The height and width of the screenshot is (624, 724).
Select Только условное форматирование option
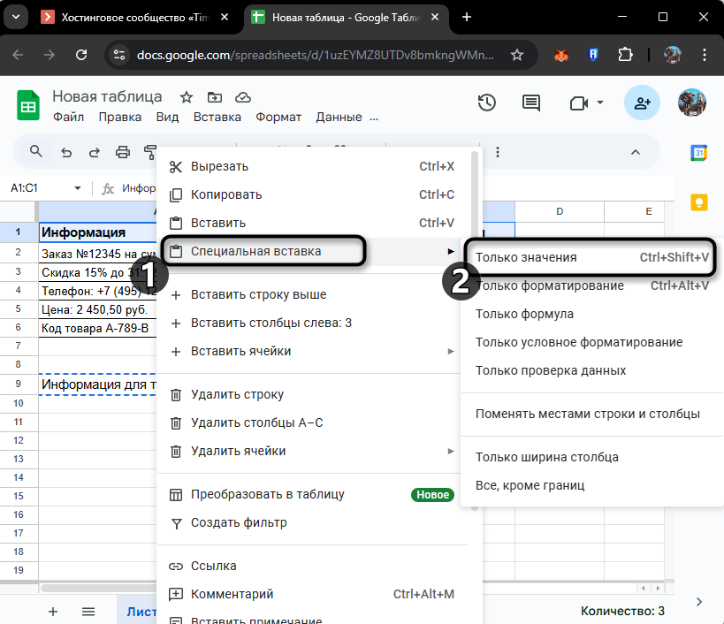(592, 342)
